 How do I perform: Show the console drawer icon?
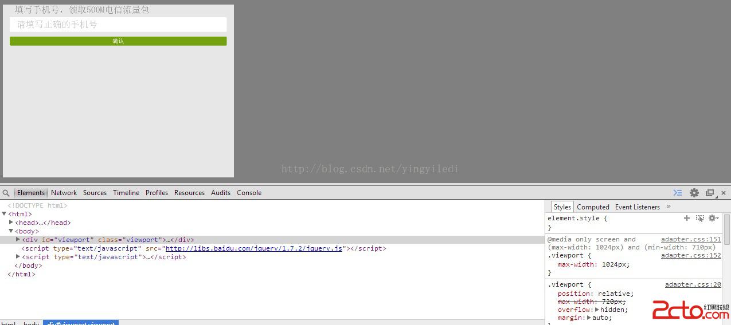coord(678,193)
